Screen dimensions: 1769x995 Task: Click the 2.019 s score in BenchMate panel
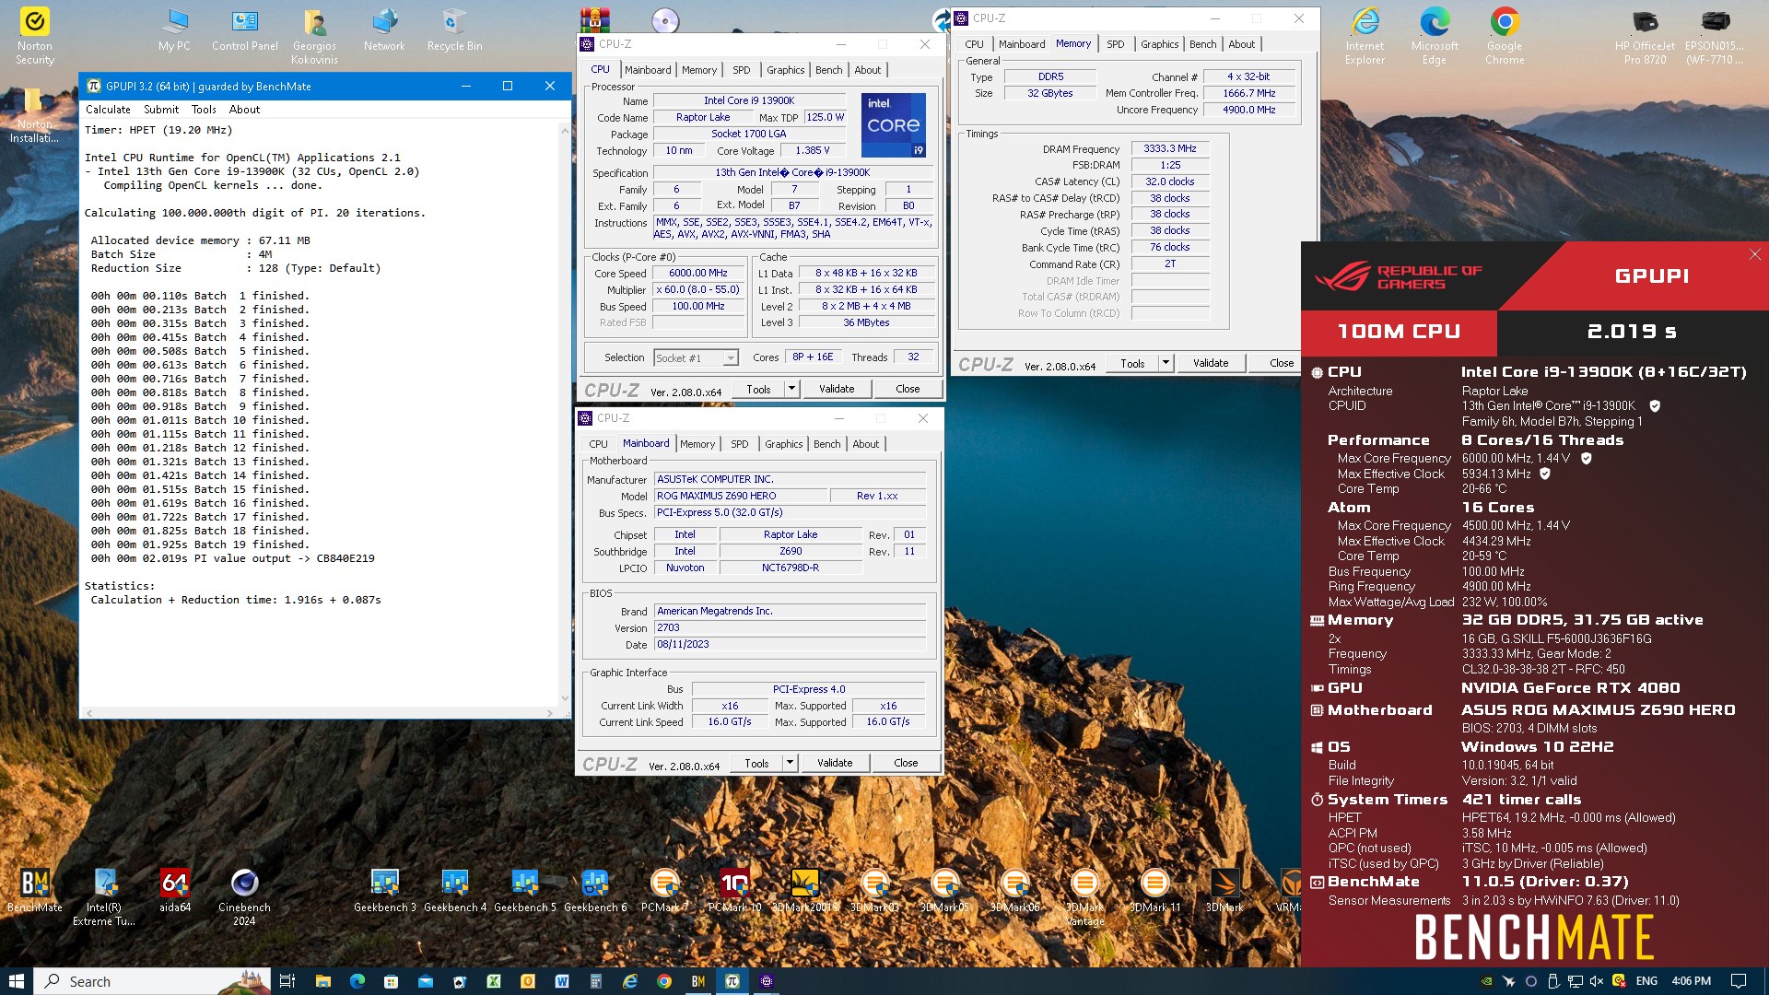point(1632,332)
